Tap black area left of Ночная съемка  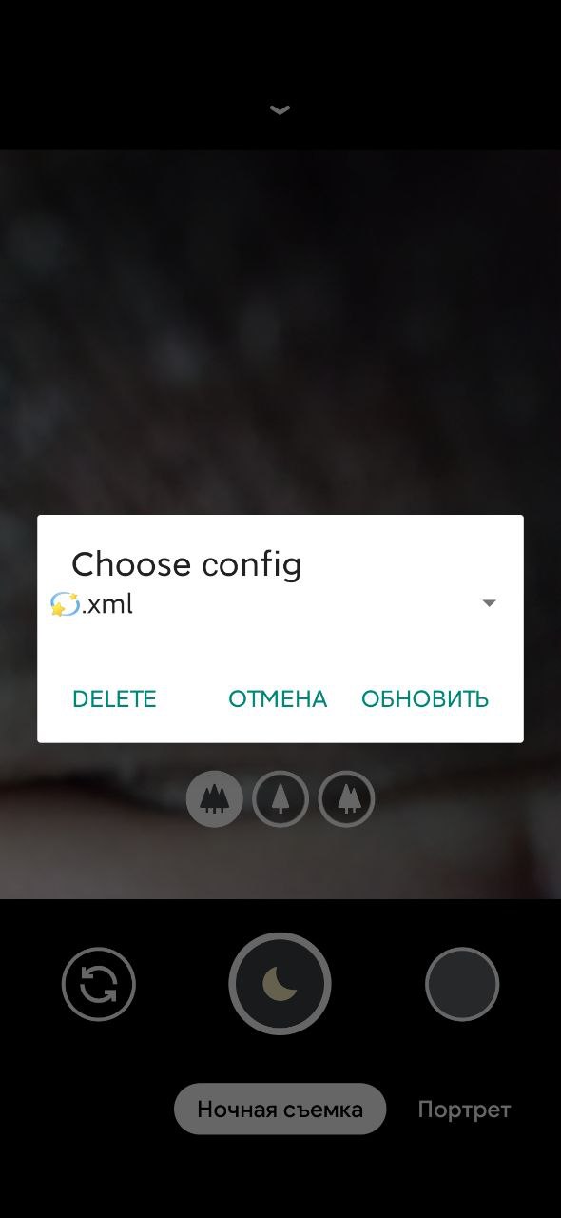click(86, 1109)
